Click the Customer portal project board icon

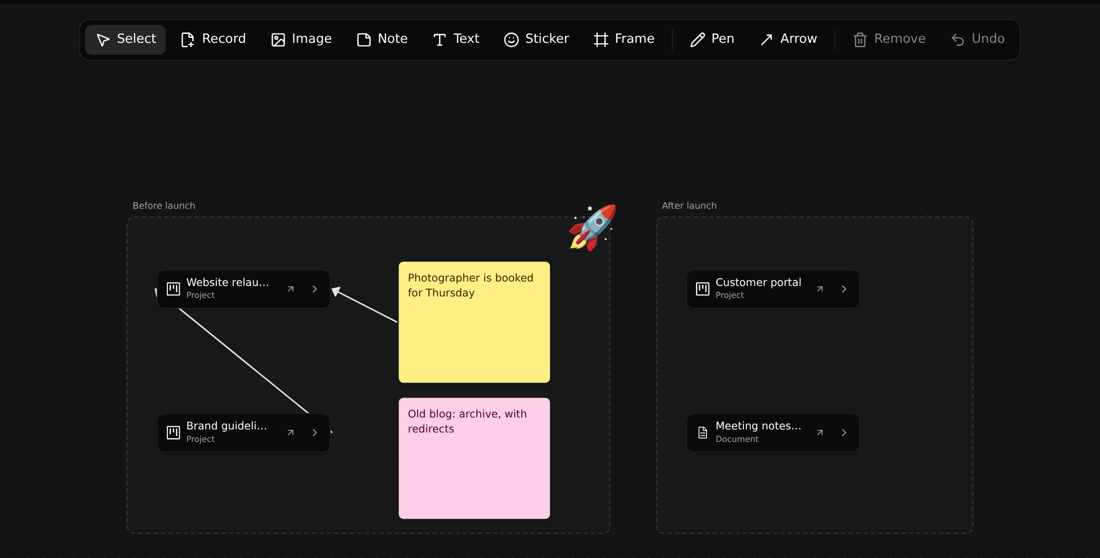click(702, 289)
